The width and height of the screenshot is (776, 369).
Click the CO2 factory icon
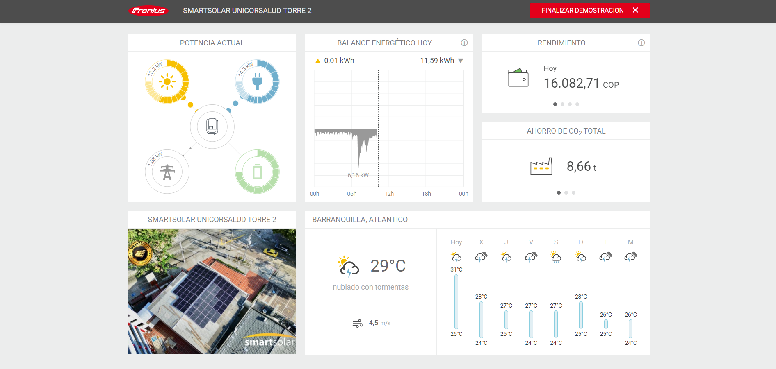pyautogui.click(x=541, y=167)
